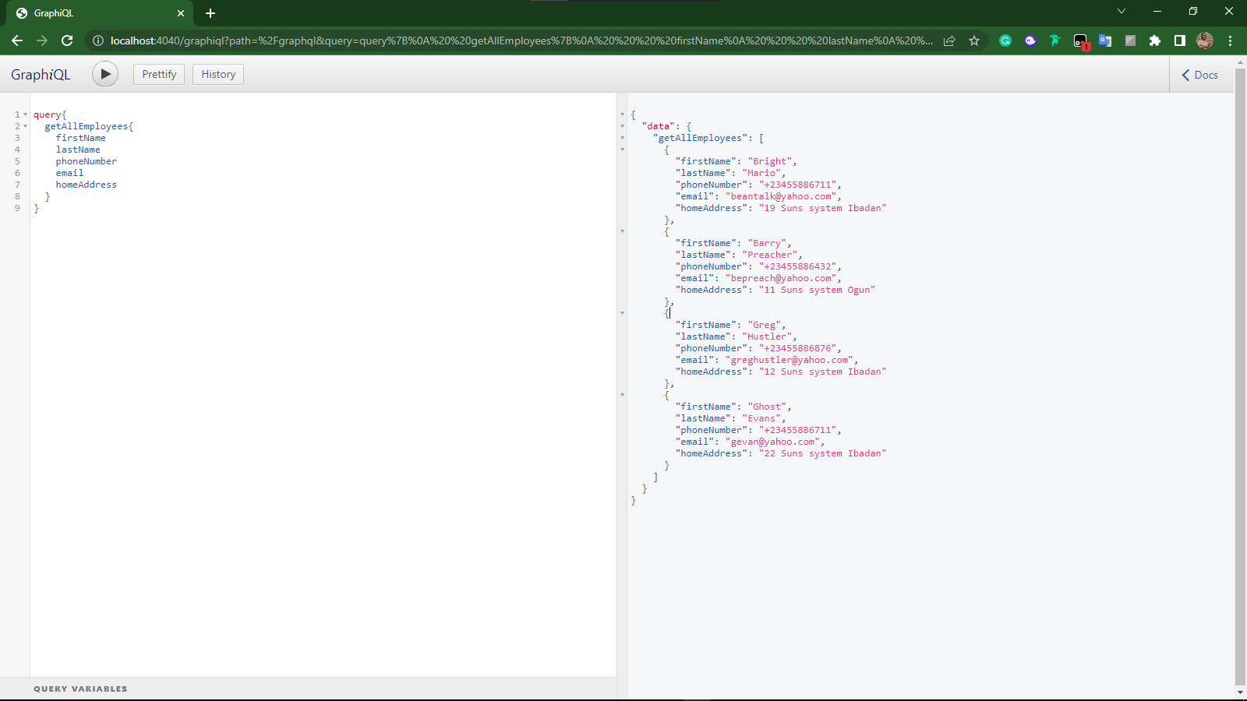Image resolution: width=1247 pixels, height=701 pixels.
Task: Open the Extensions puzzle icon
Action: click(x=1155, y=41)
